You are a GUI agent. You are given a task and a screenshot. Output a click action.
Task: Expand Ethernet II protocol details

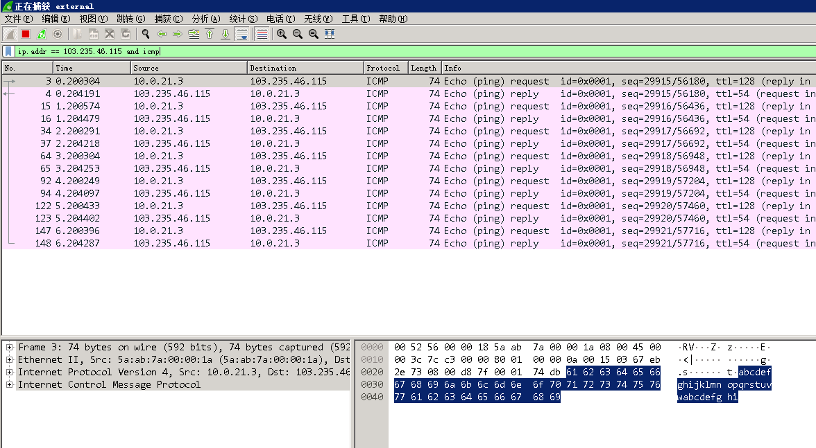10,360
